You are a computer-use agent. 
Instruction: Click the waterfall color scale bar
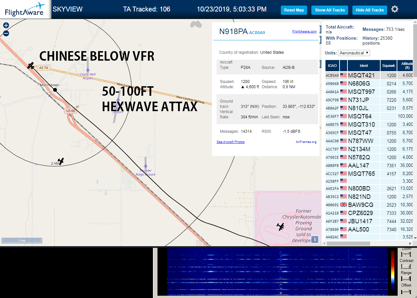[393, 271]
